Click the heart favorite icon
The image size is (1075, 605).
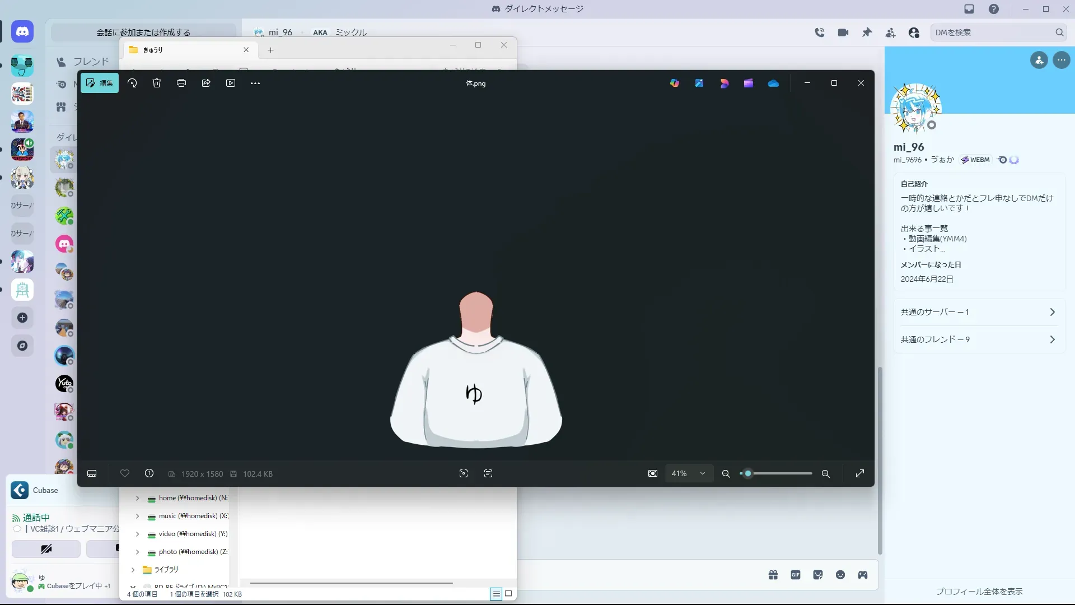pyautogui.click(x=125, y=474)
